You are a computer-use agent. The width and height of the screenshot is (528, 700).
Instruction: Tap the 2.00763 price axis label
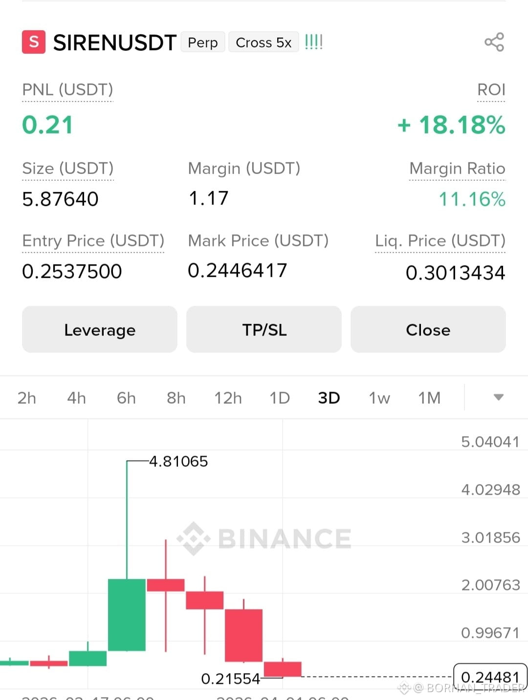coord(490,585)
